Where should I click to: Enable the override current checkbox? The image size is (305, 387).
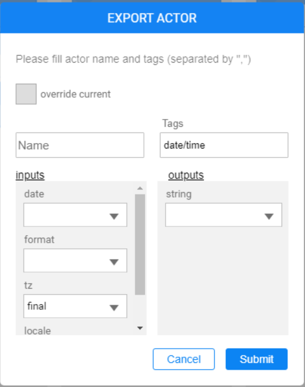26,94
